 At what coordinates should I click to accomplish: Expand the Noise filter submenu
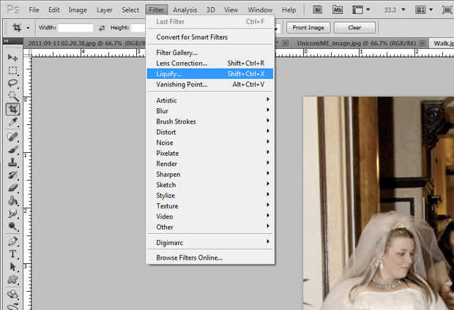tap(210, 143)
